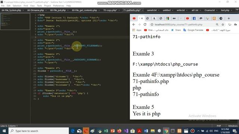View site information icon in address bar
239x134 pixels.
coord(152,25)
